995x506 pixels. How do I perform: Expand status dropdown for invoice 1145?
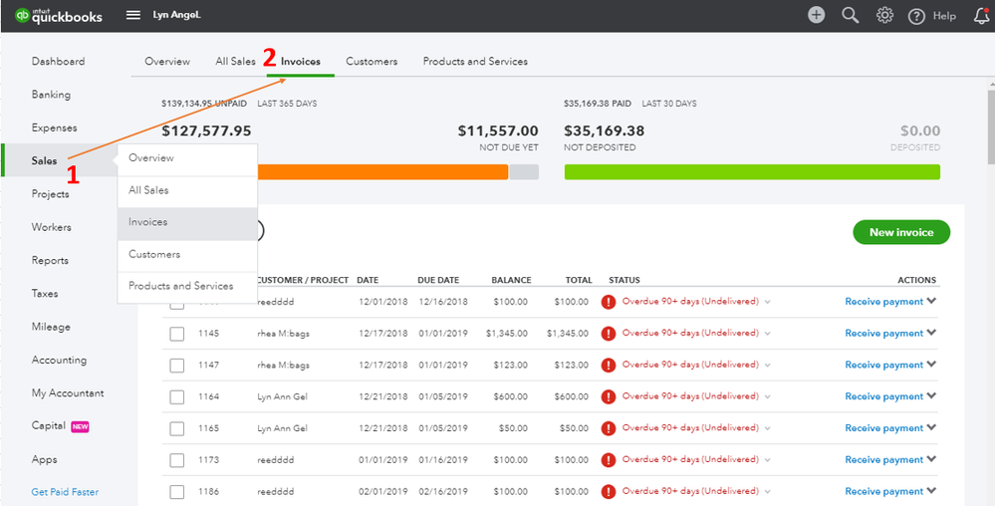[768, 334]
